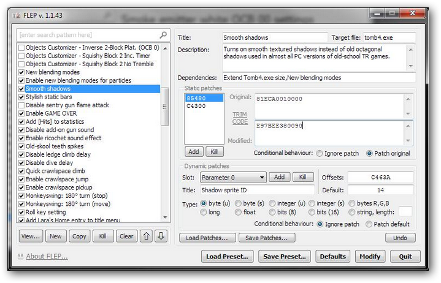Click Save Patches... button
This screenshot has height=283, width=441.
click(267, 238)
